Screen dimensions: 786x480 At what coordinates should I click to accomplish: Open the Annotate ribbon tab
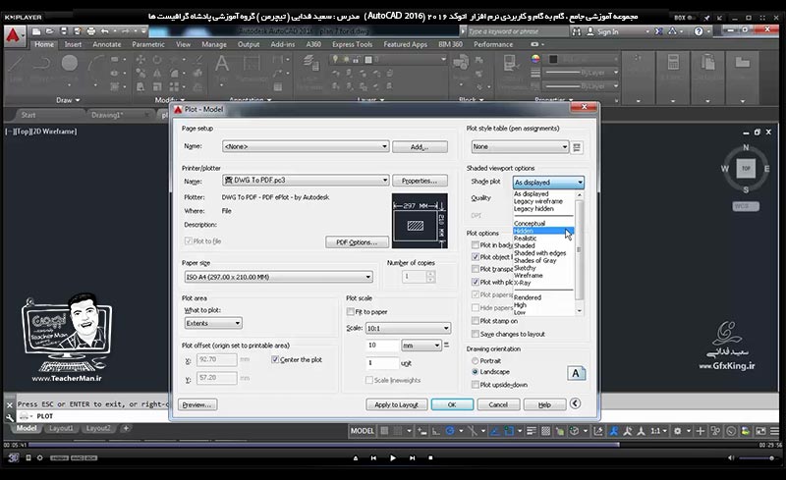(107, 44)
